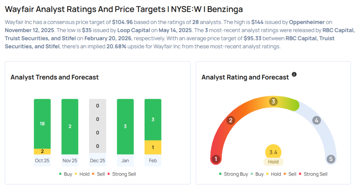Click gauge marker number 1
This screenshot has width=362, height=191.
point(216,159)
